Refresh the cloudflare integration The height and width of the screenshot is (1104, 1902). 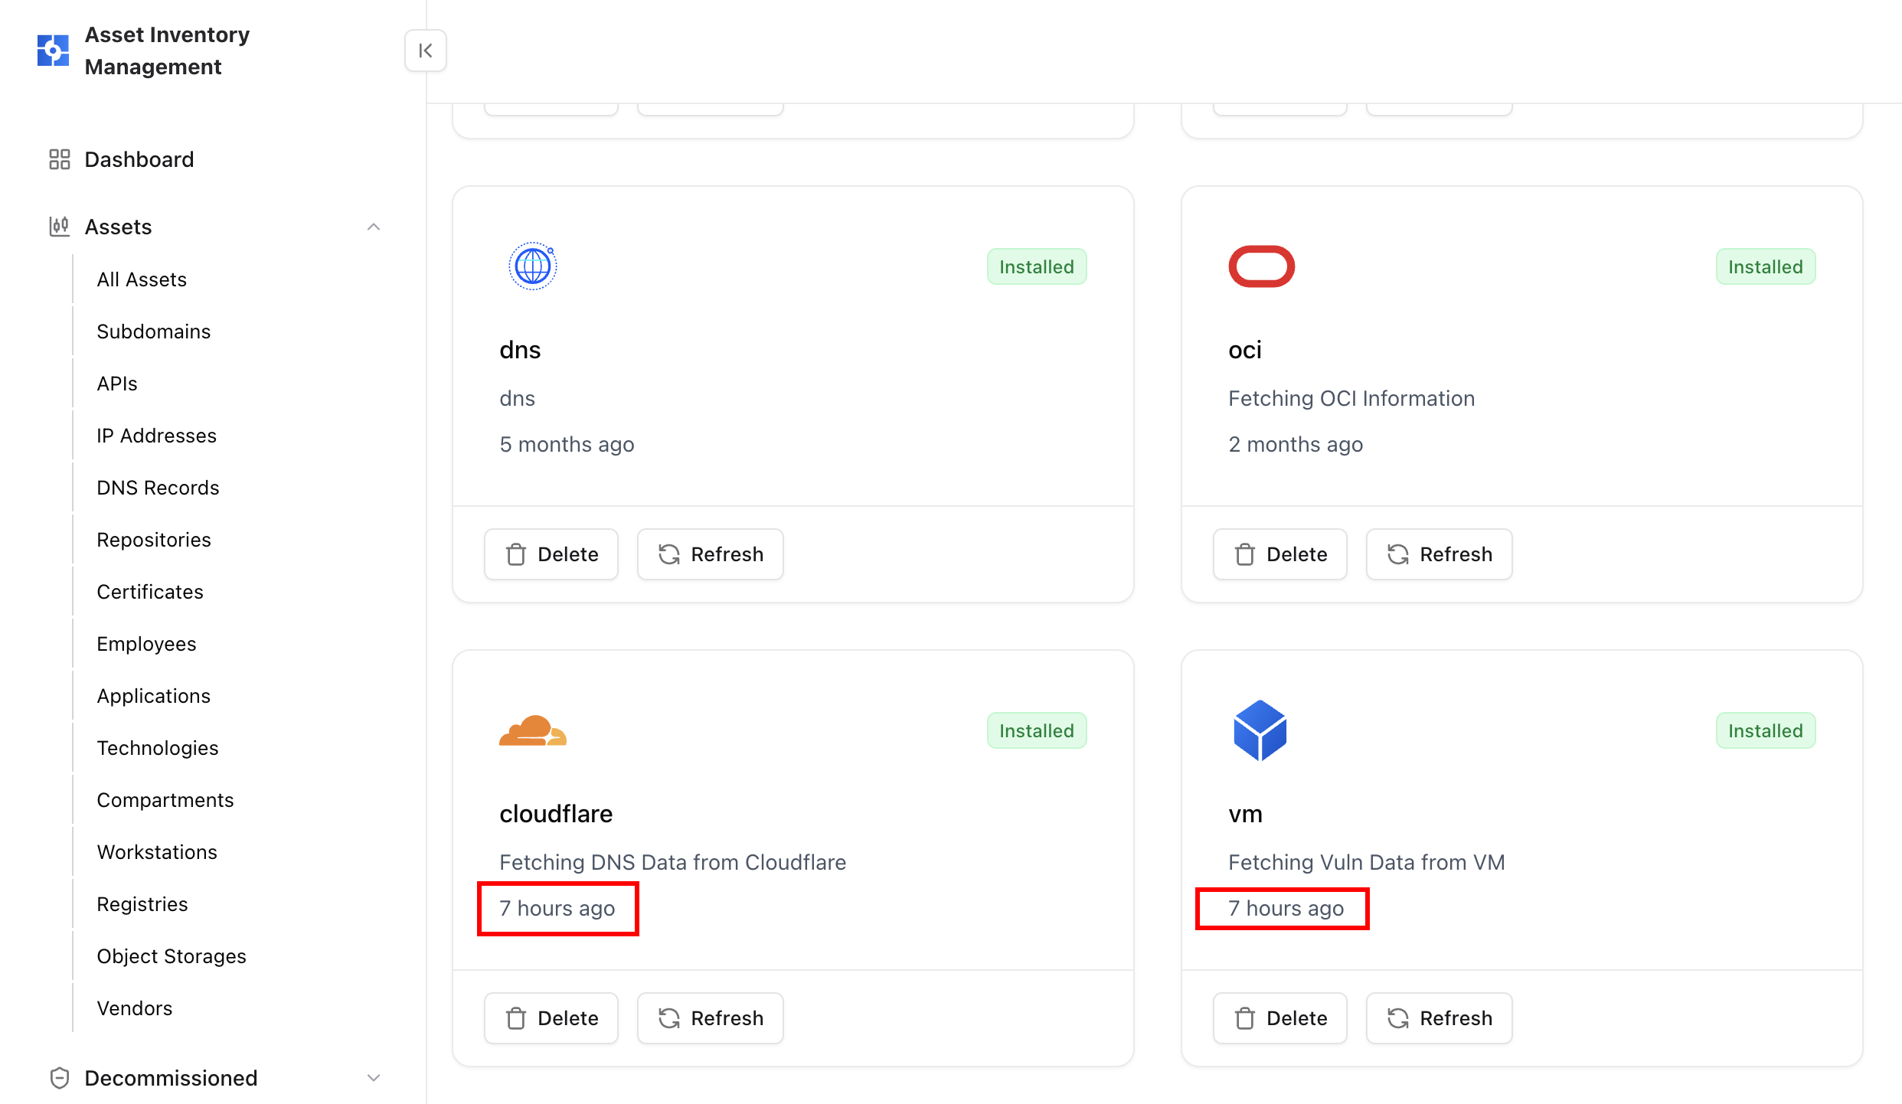[x=710, y=1018]
